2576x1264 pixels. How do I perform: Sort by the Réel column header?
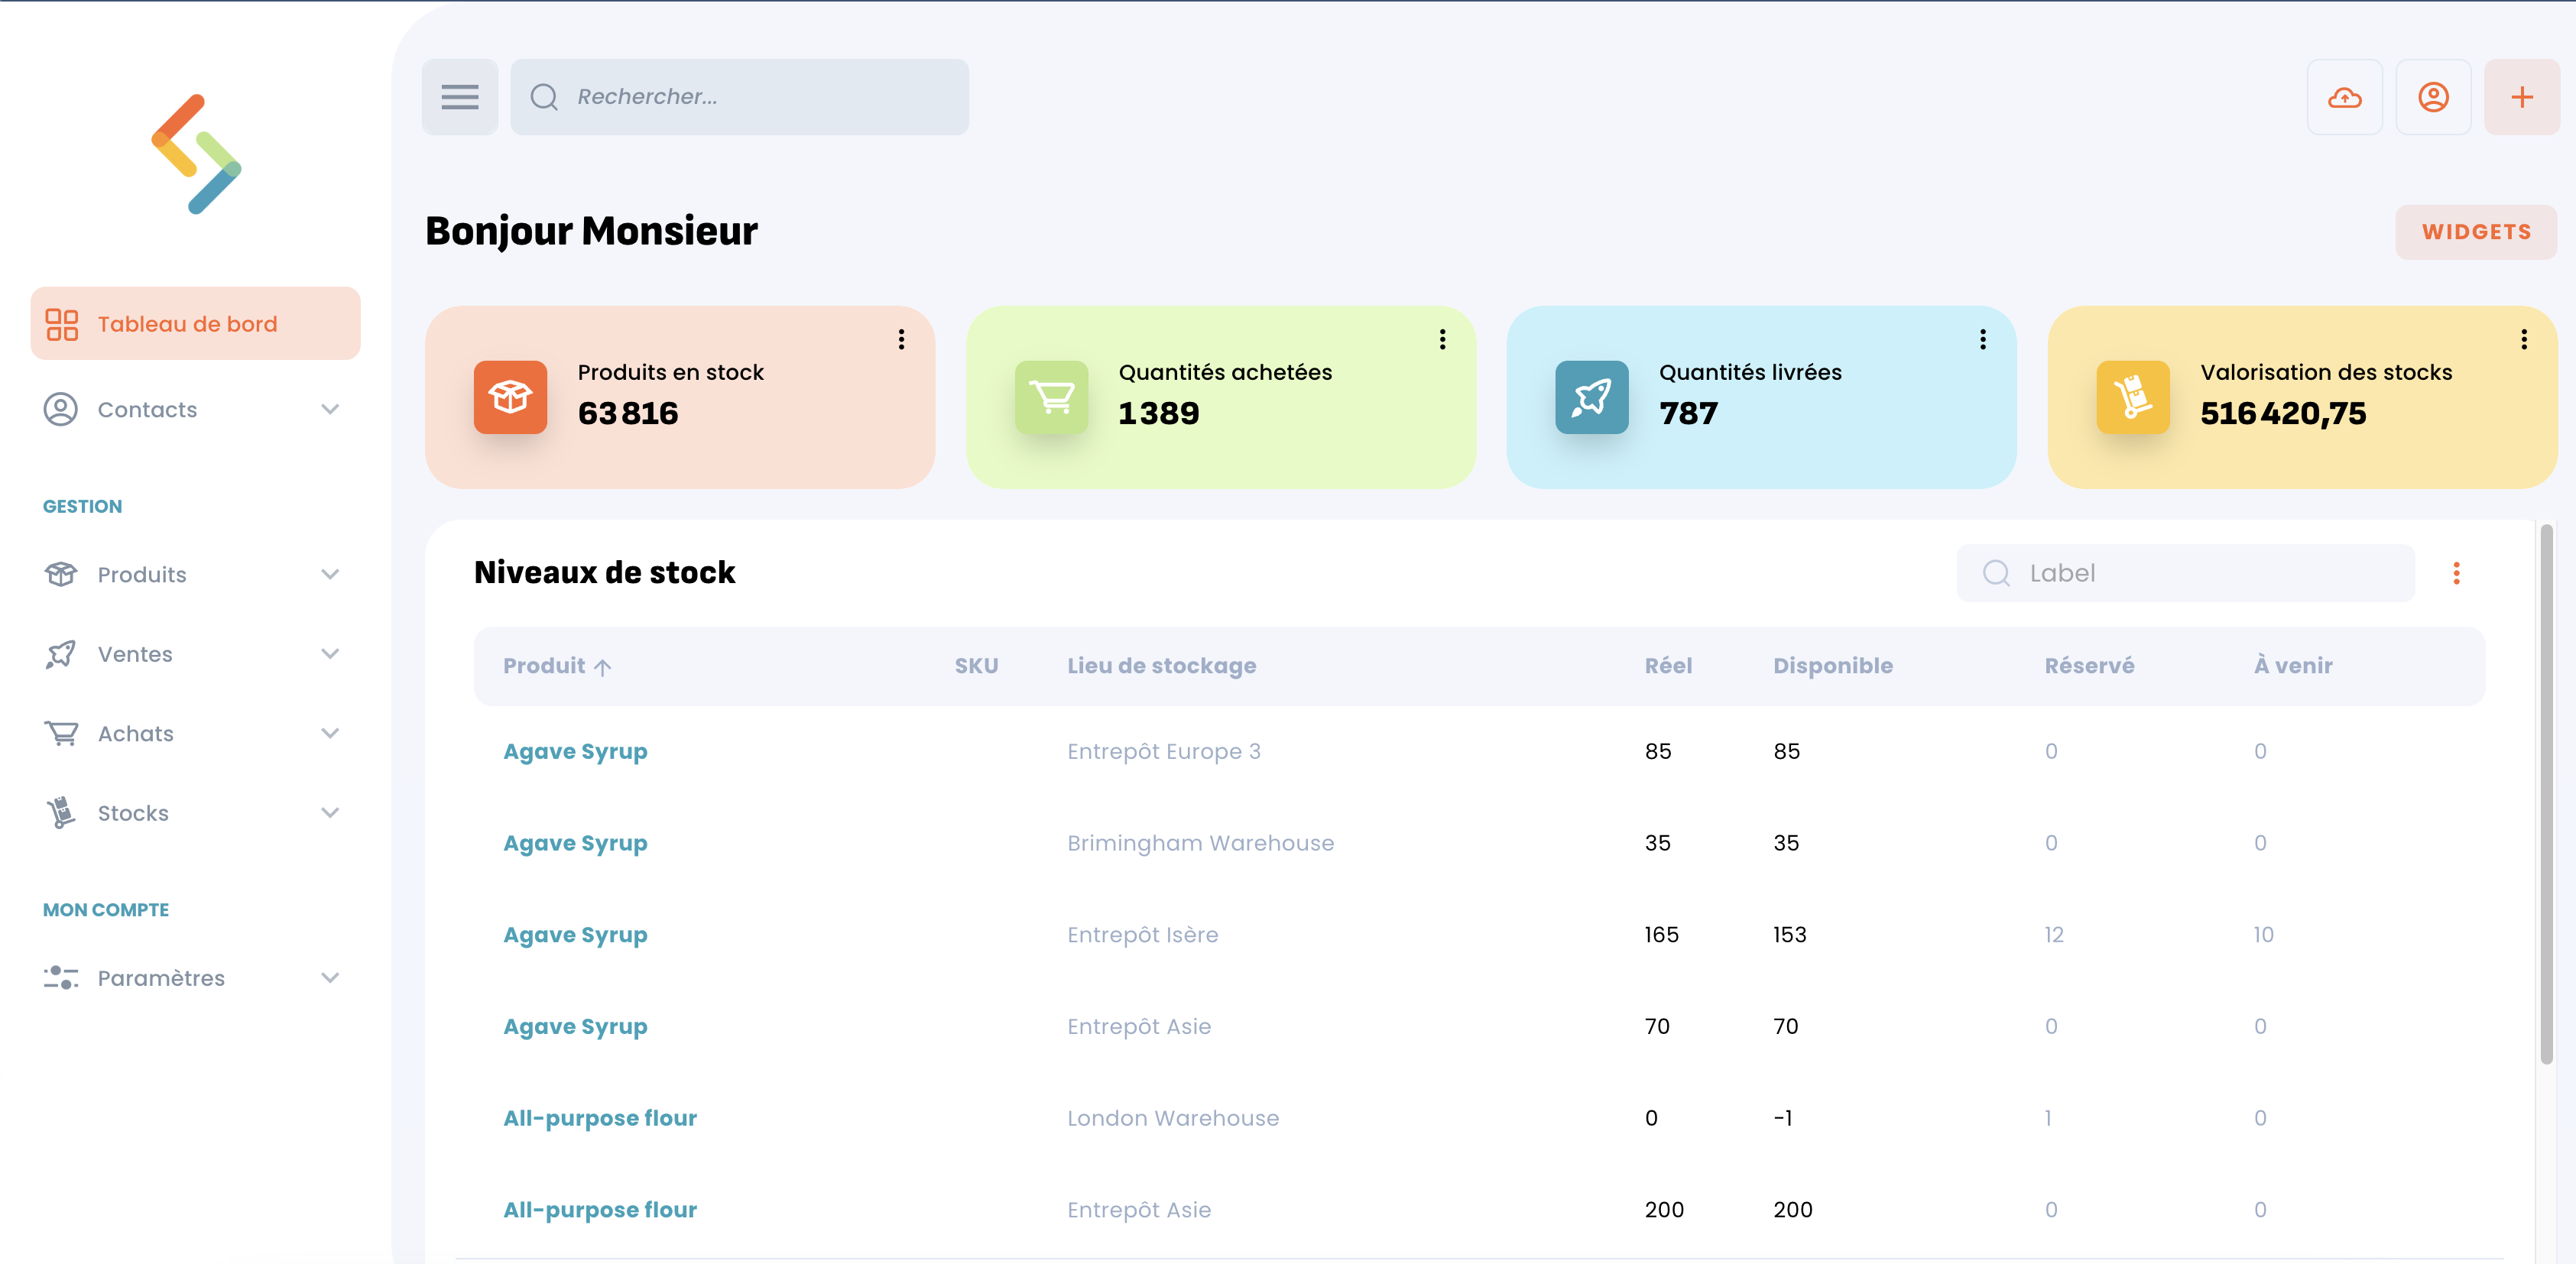click(x=1668, y=666)
